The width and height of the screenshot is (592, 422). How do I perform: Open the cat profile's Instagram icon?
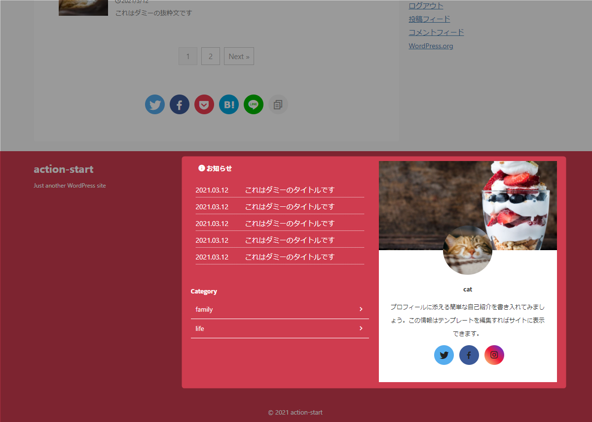(x=494, y=355)
